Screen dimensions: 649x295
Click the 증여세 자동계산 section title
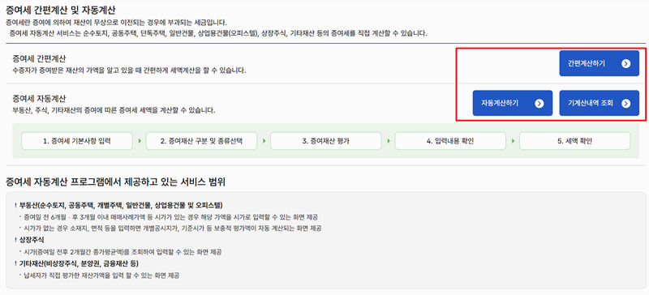[x=39, y=99]
